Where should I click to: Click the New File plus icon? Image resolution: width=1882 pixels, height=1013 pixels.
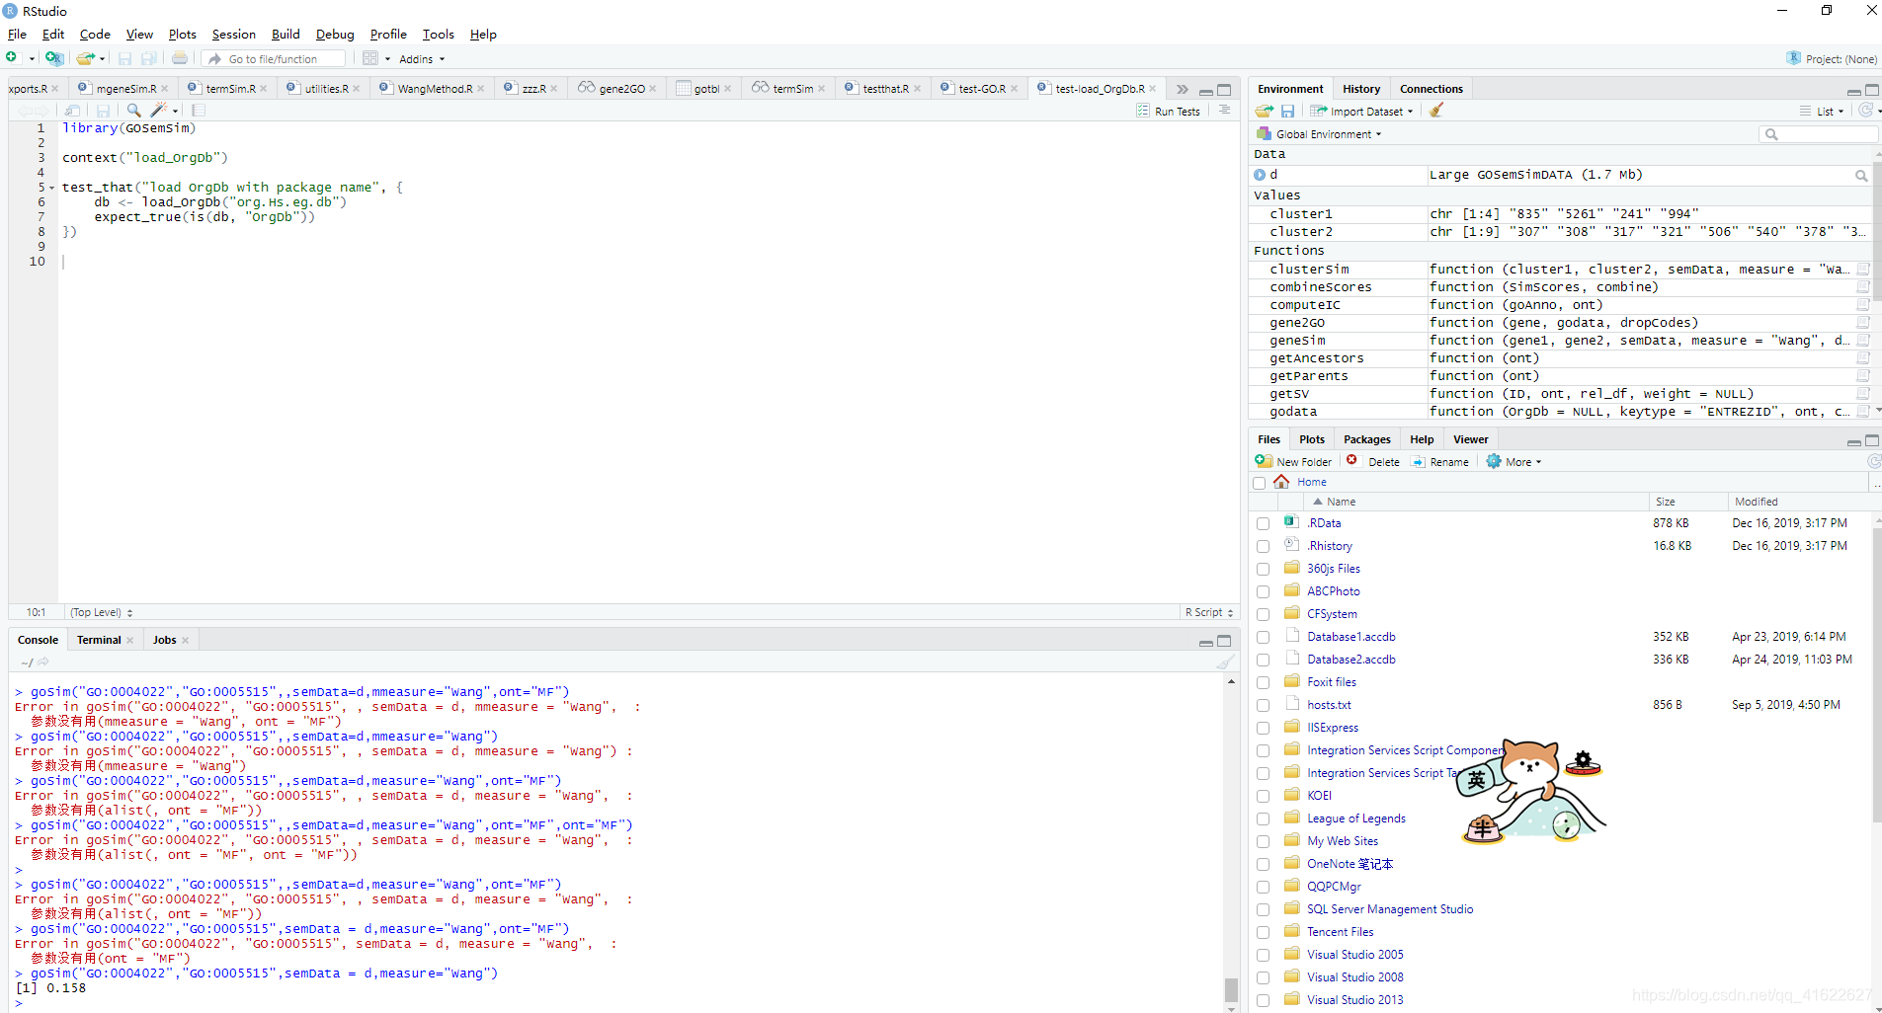click(11, 58)
